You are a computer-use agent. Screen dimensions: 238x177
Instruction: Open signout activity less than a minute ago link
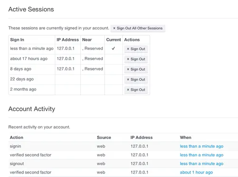click(201, 164)
